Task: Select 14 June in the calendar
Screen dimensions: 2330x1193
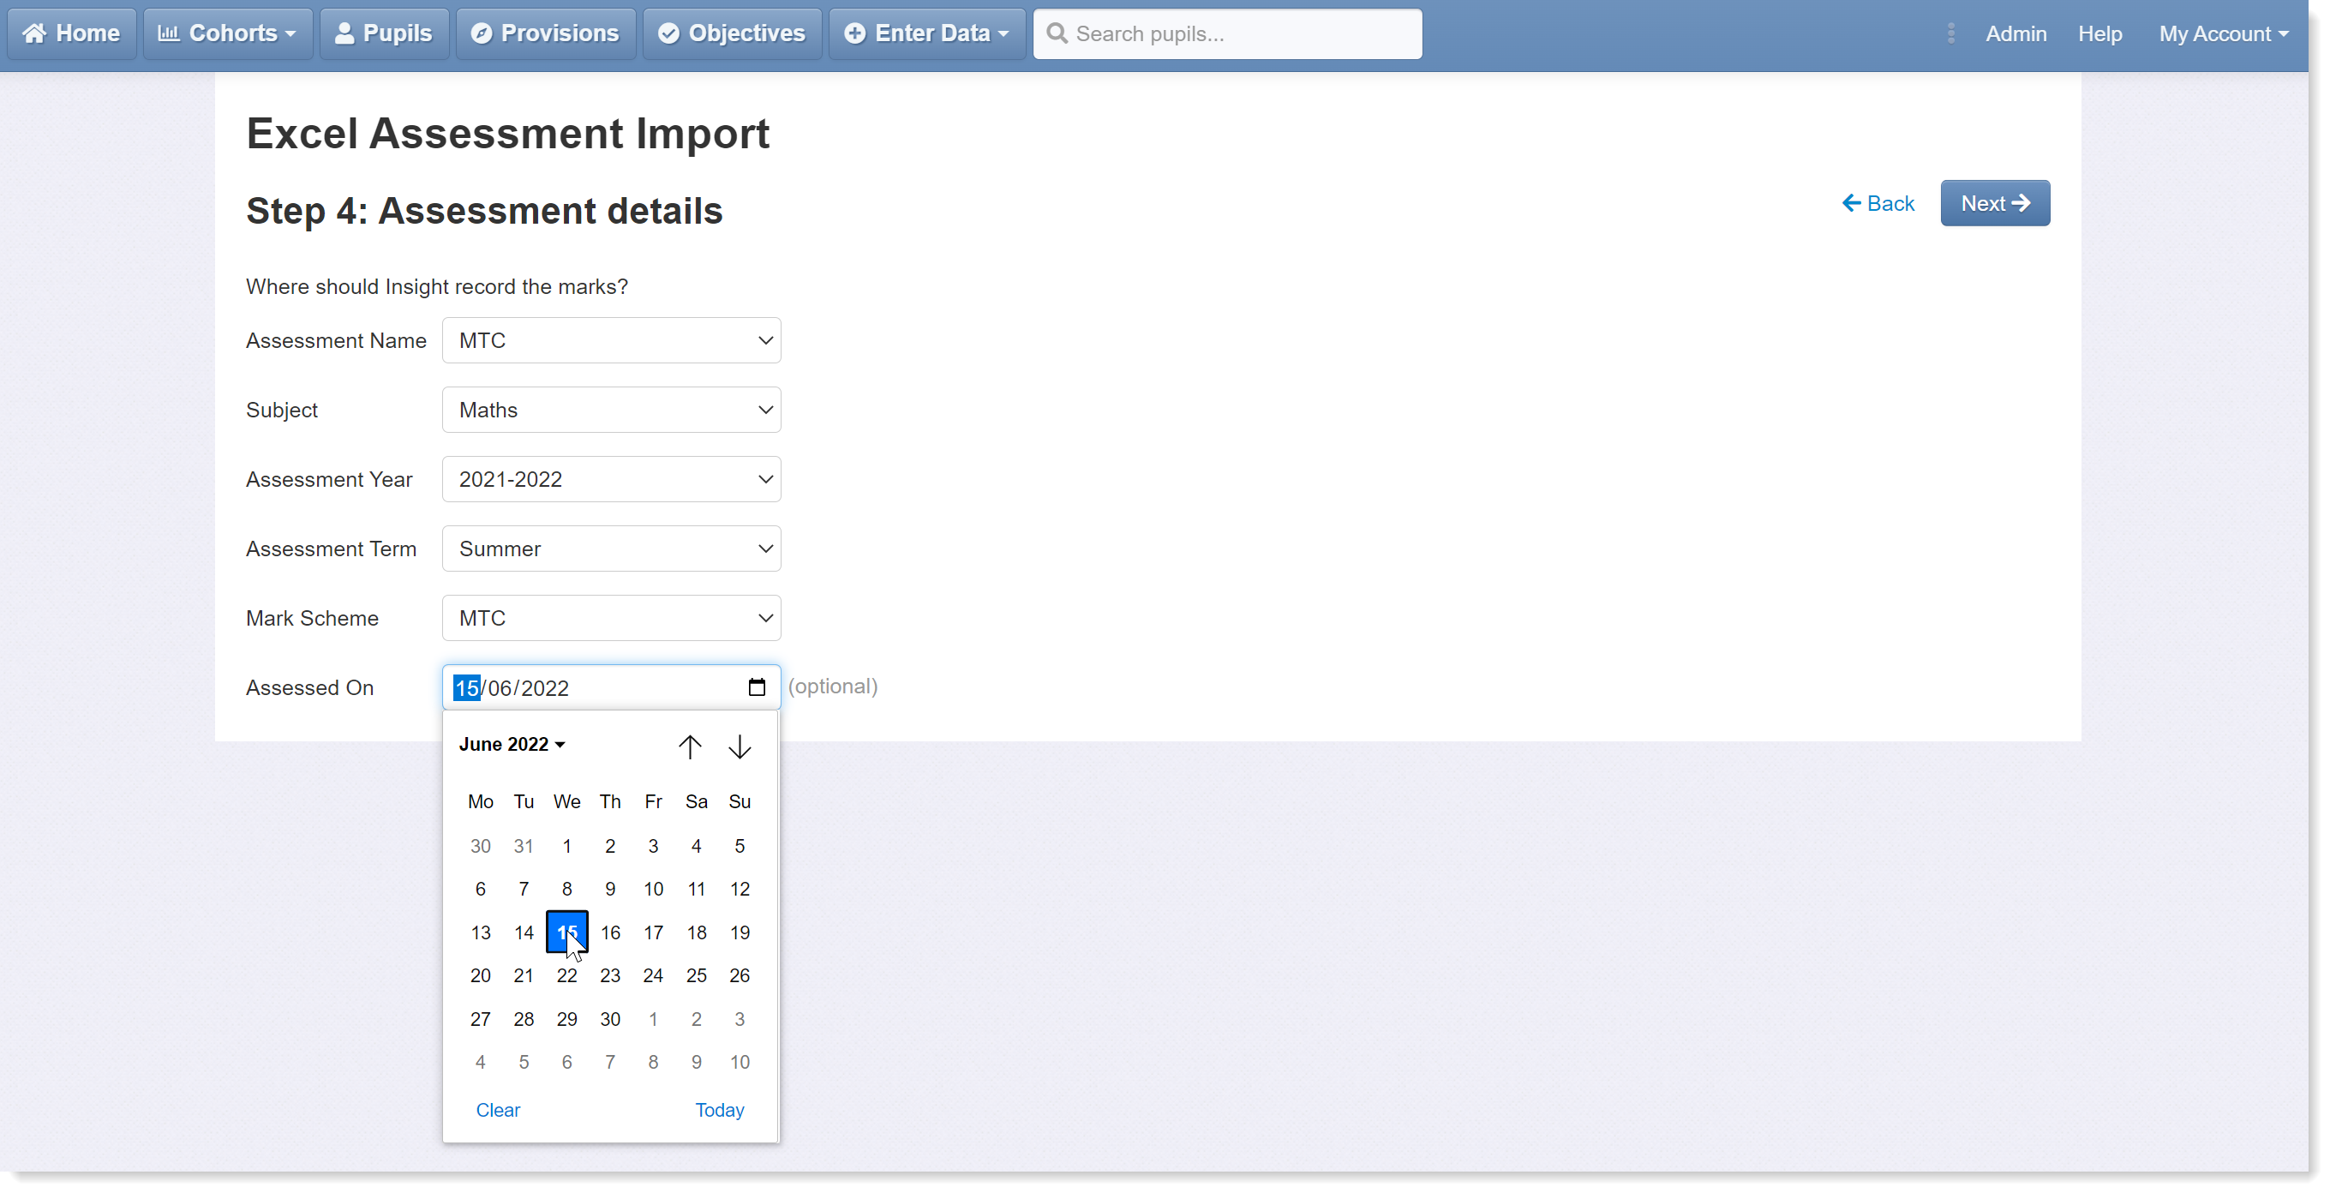Action: pyautogui.click(x=524, y=932)
